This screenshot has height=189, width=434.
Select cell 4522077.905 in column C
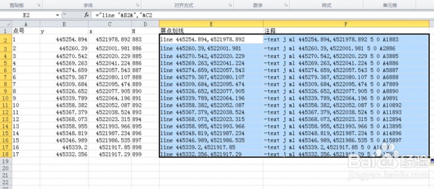pyautogui.click(x=110, y=91)
